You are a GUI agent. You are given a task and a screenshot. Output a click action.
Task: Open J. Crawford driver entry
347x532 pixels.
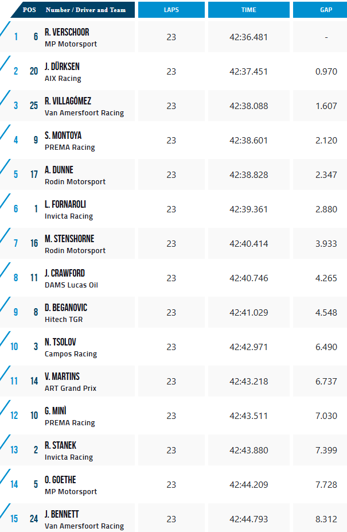click(65, 273)
